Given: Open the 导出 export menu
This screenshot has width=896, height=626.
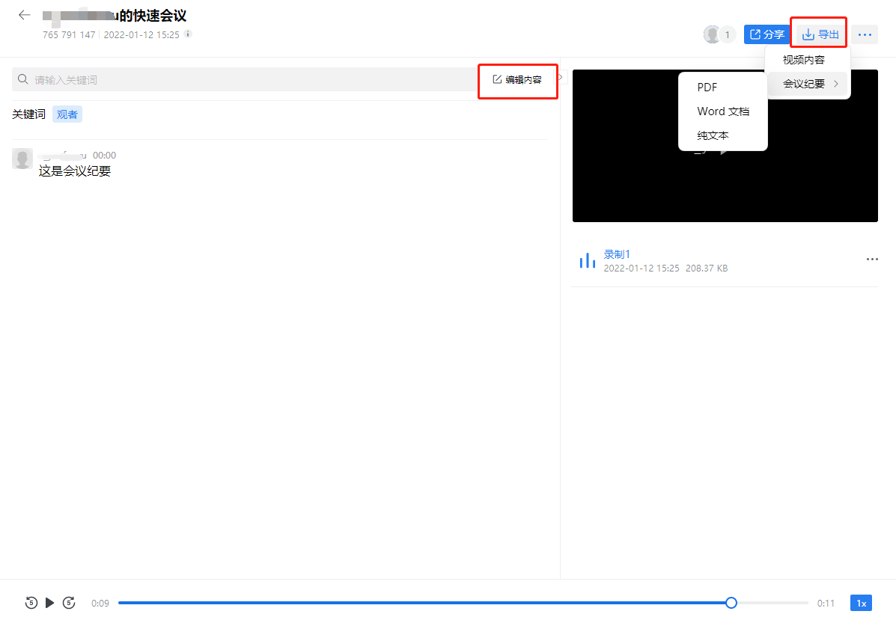Looking at the screenshot, I should (820, 35).
